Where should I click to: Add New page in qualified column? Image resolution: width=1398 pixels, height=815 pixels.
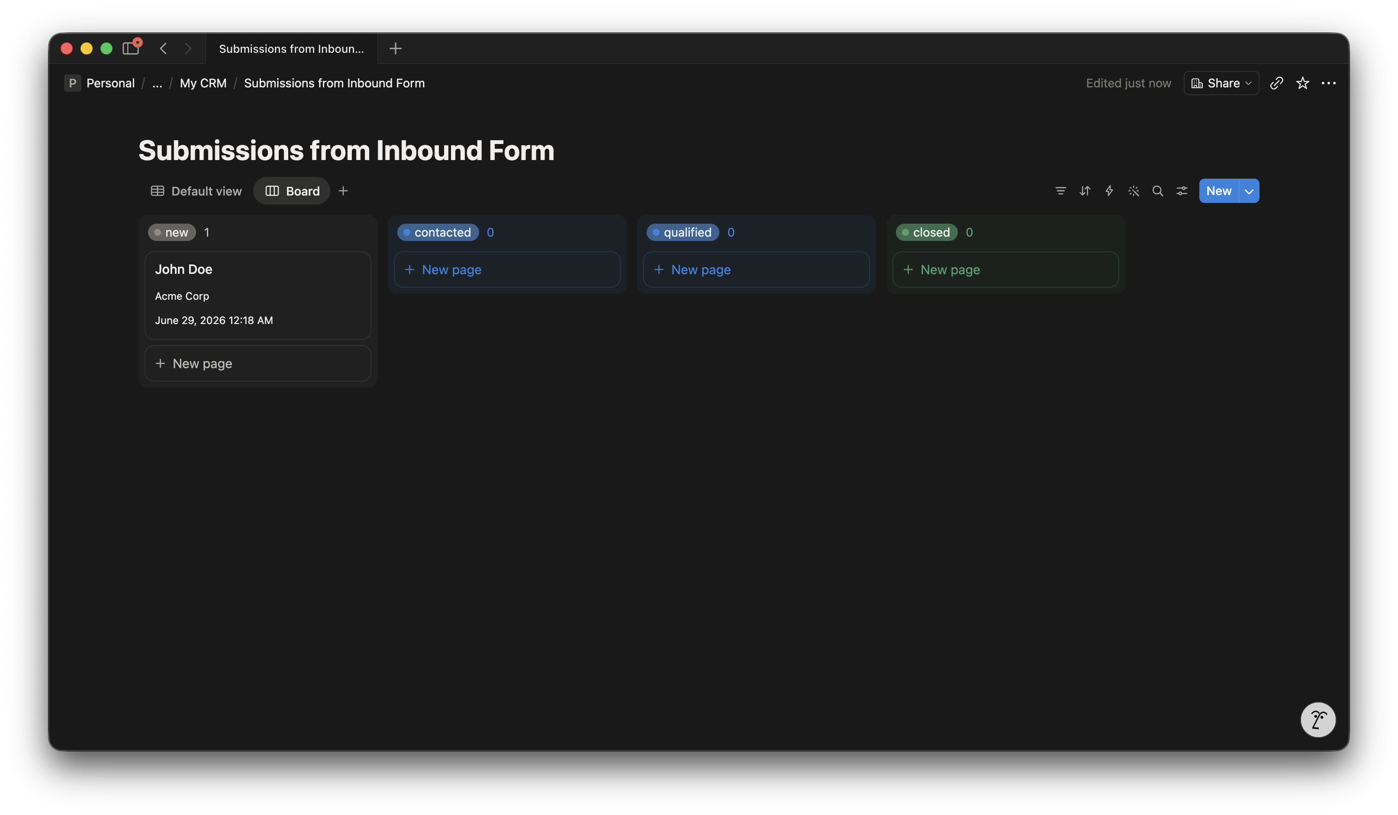coord(756,270)
